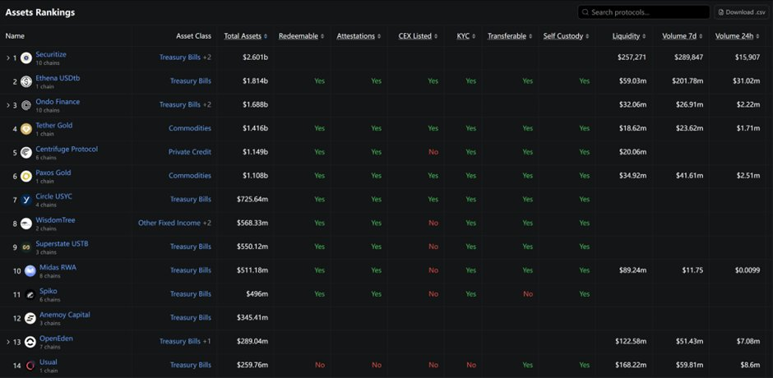This screenshot has width=773, height=378.
Task: Click the Circle USYC logo icon
Action: click(26, 200)
